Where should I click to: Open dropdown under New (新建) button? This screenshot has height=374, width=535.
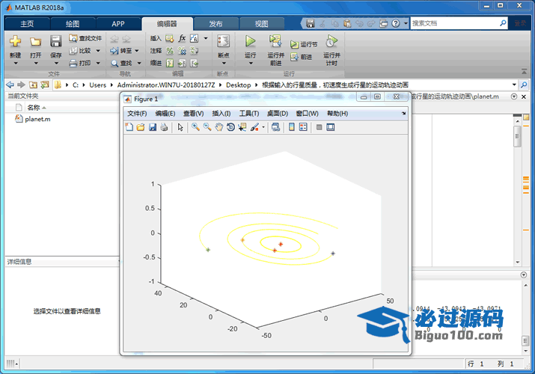tap(16, 64)
